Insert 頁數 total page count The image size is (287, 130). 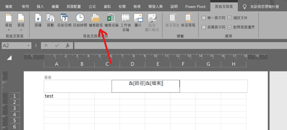[50, 20]
